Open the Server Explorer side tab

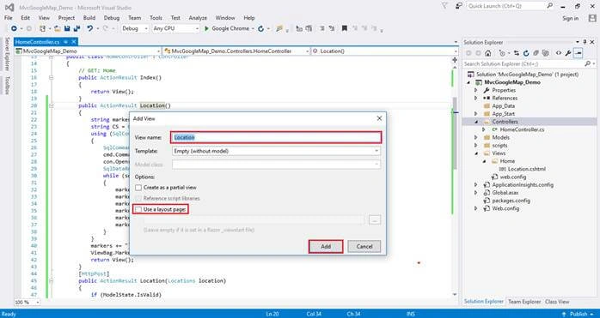(7, 54)
